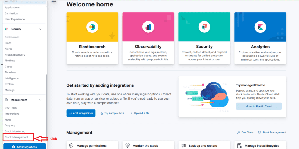Click the Try sample data link
This screenshot has height=149, width=299.
pyautogui.click(x=112, y=113)
